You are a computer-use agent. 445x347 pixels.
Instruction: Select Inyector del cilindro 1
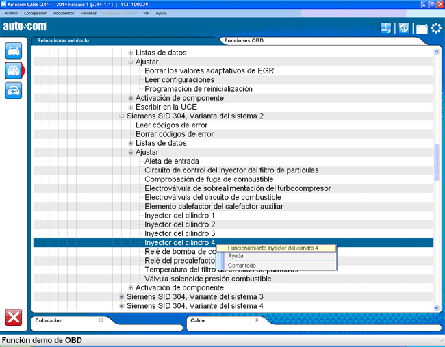pyautogui.click(x=179, y=216)
